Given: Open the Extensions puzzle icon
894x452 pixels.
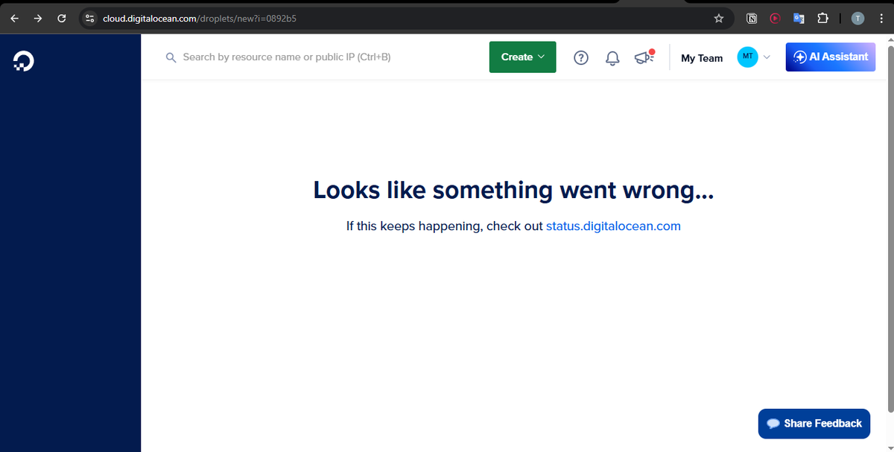Looking at the screenshot, I should click(822, 19).
